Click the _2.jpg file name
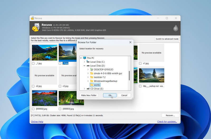Image resolution: width=211 pixels, height=139 pixels. (x=65, y=63)
